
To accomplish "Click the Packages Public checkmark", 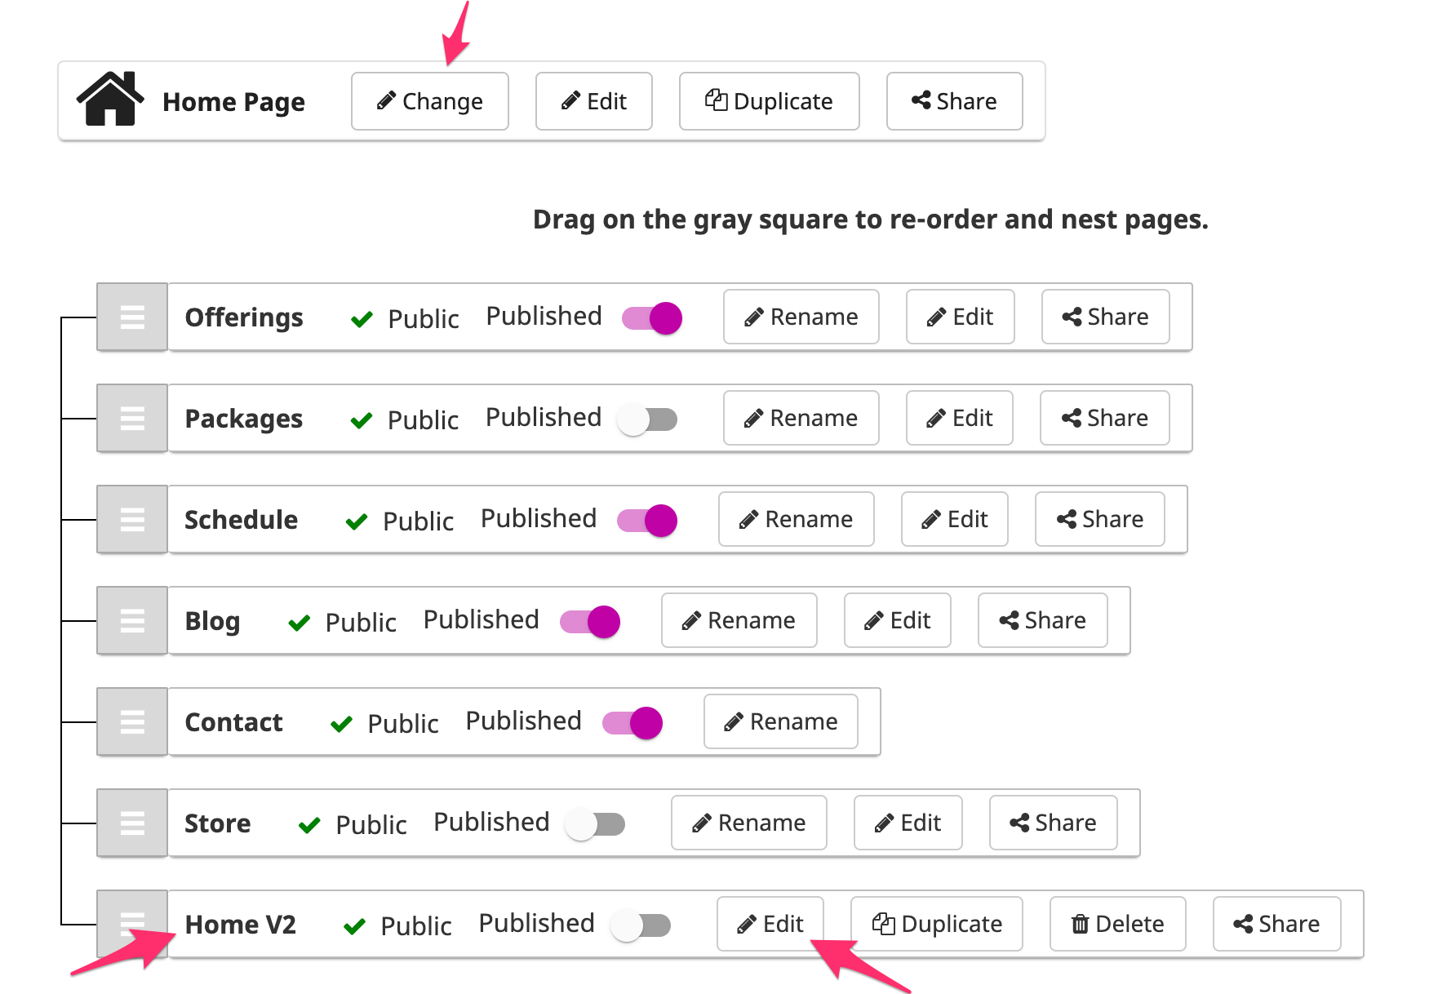I will (362, 420).
